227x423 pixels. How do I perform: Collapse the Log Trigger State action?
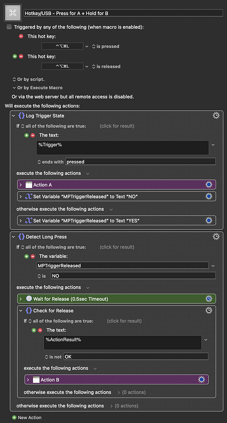click(14, 116)
